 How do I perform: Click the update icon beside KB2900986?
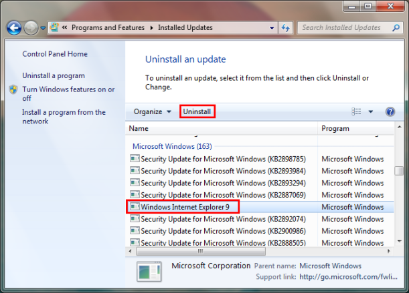click(x=135, y=230)
